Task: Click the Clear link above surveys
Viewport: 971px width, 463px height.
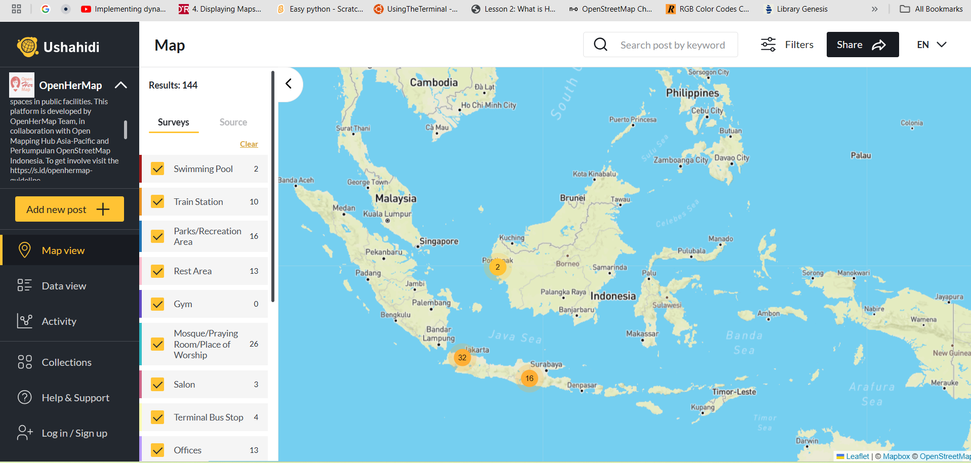Action: tap(249, 144)
